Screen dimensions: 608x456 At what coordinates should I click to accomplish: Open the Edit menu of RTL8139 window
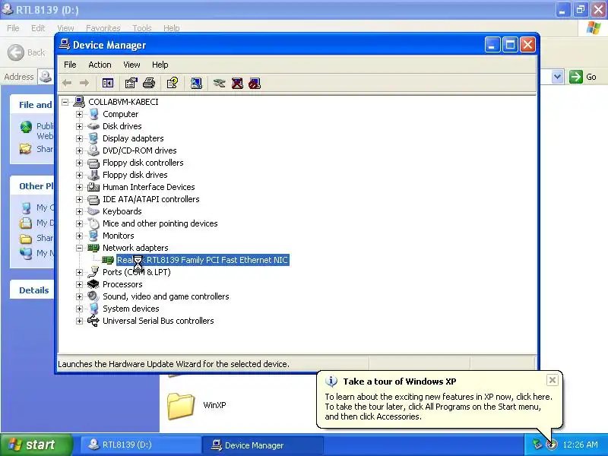click(x=38, y=28)
